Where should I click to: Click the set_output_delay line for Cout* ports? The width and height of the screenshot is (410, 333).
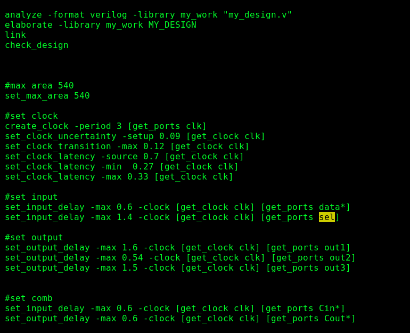180,319
